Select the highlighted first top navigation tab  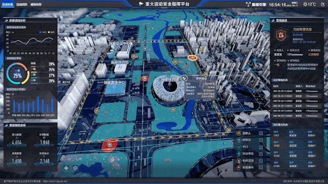(x=8, y=4)
